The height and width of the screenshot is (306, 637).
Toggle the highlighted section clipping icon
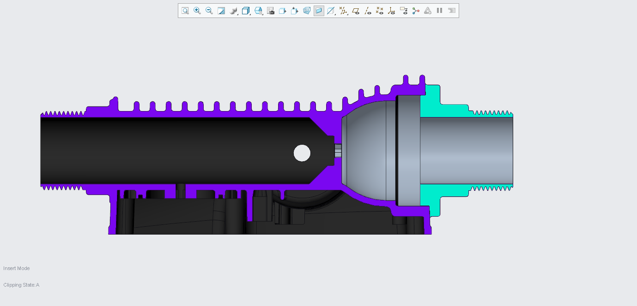[x=319, y=11]
